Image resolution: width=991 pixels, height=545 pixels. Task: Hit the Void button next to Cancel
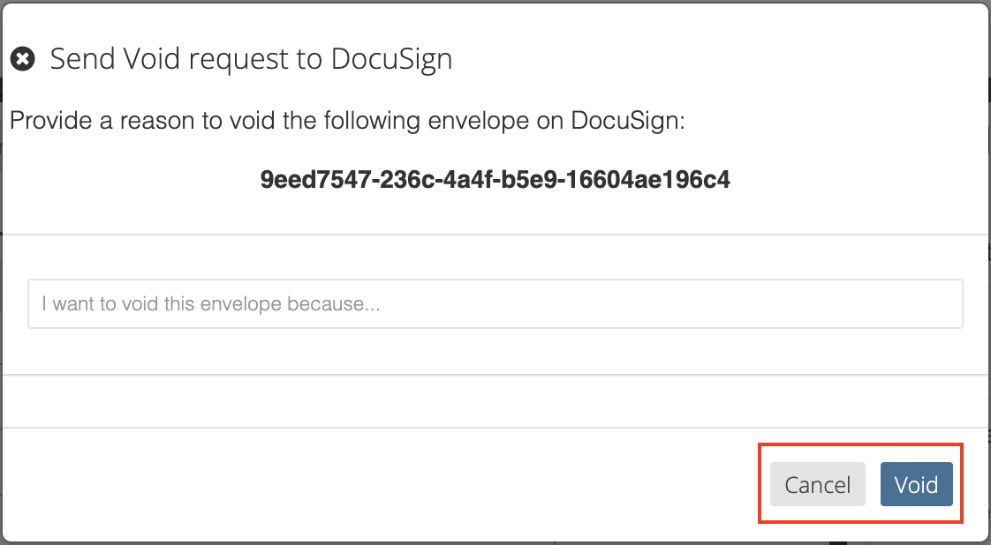pos(916,484)
